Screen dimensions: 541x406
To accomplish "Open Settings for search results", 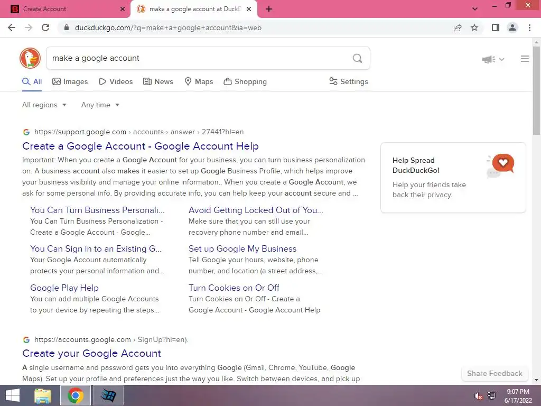I will pyautogui.click(x=349, y=81).
